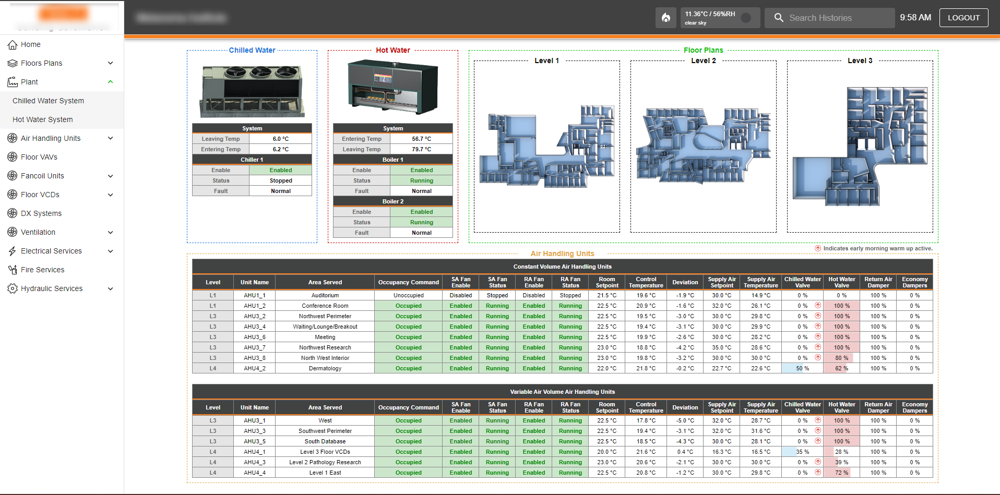Expand the Floor VCDs chevron
The width and height of the screenshot is (1000, 495).
click(x=110, y=195)
